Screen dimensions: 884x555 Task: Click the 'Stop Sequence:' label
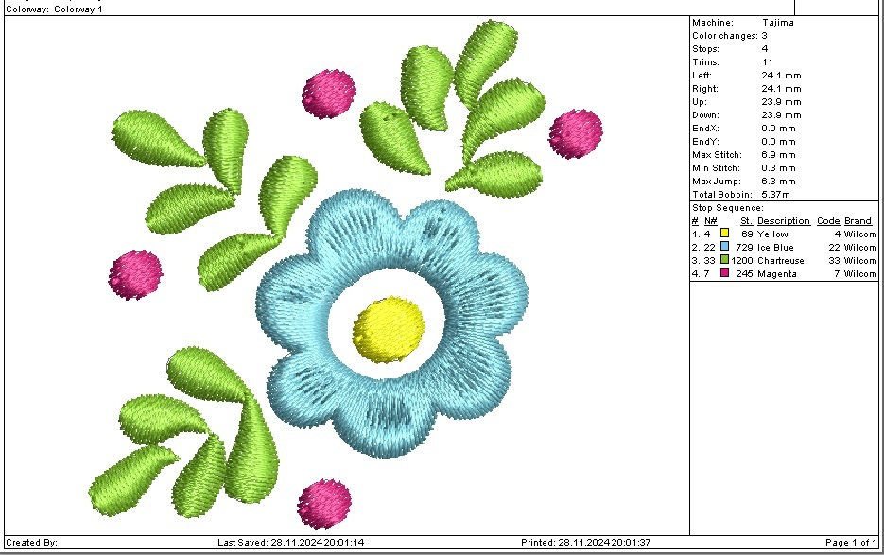728,208
